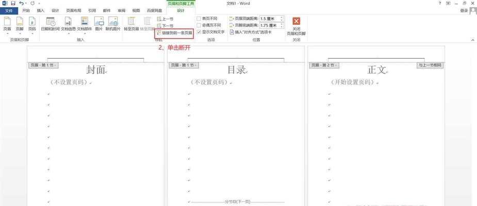Click the 下一节 (Next Section) button
This screenshot has width=477, height=206.
coord(165,26)
